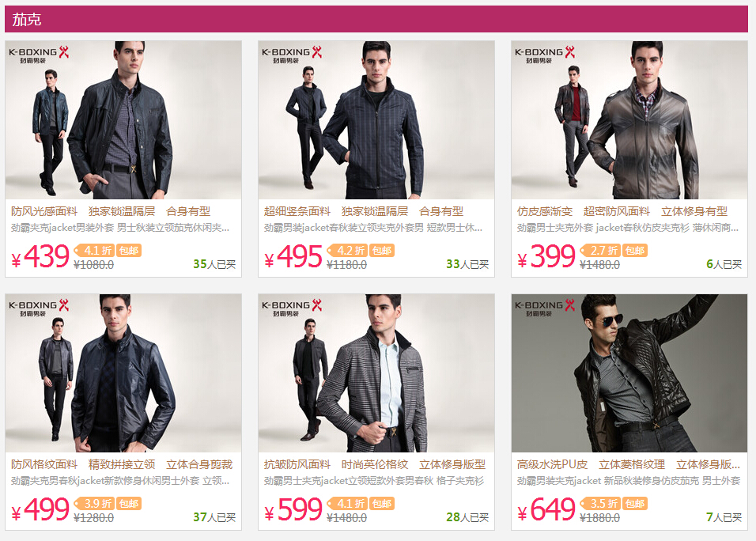The width and height of the screenshot is (756, 541).
Task: Click the 37人已买 buyer count
Action: [x=214, y=517]
